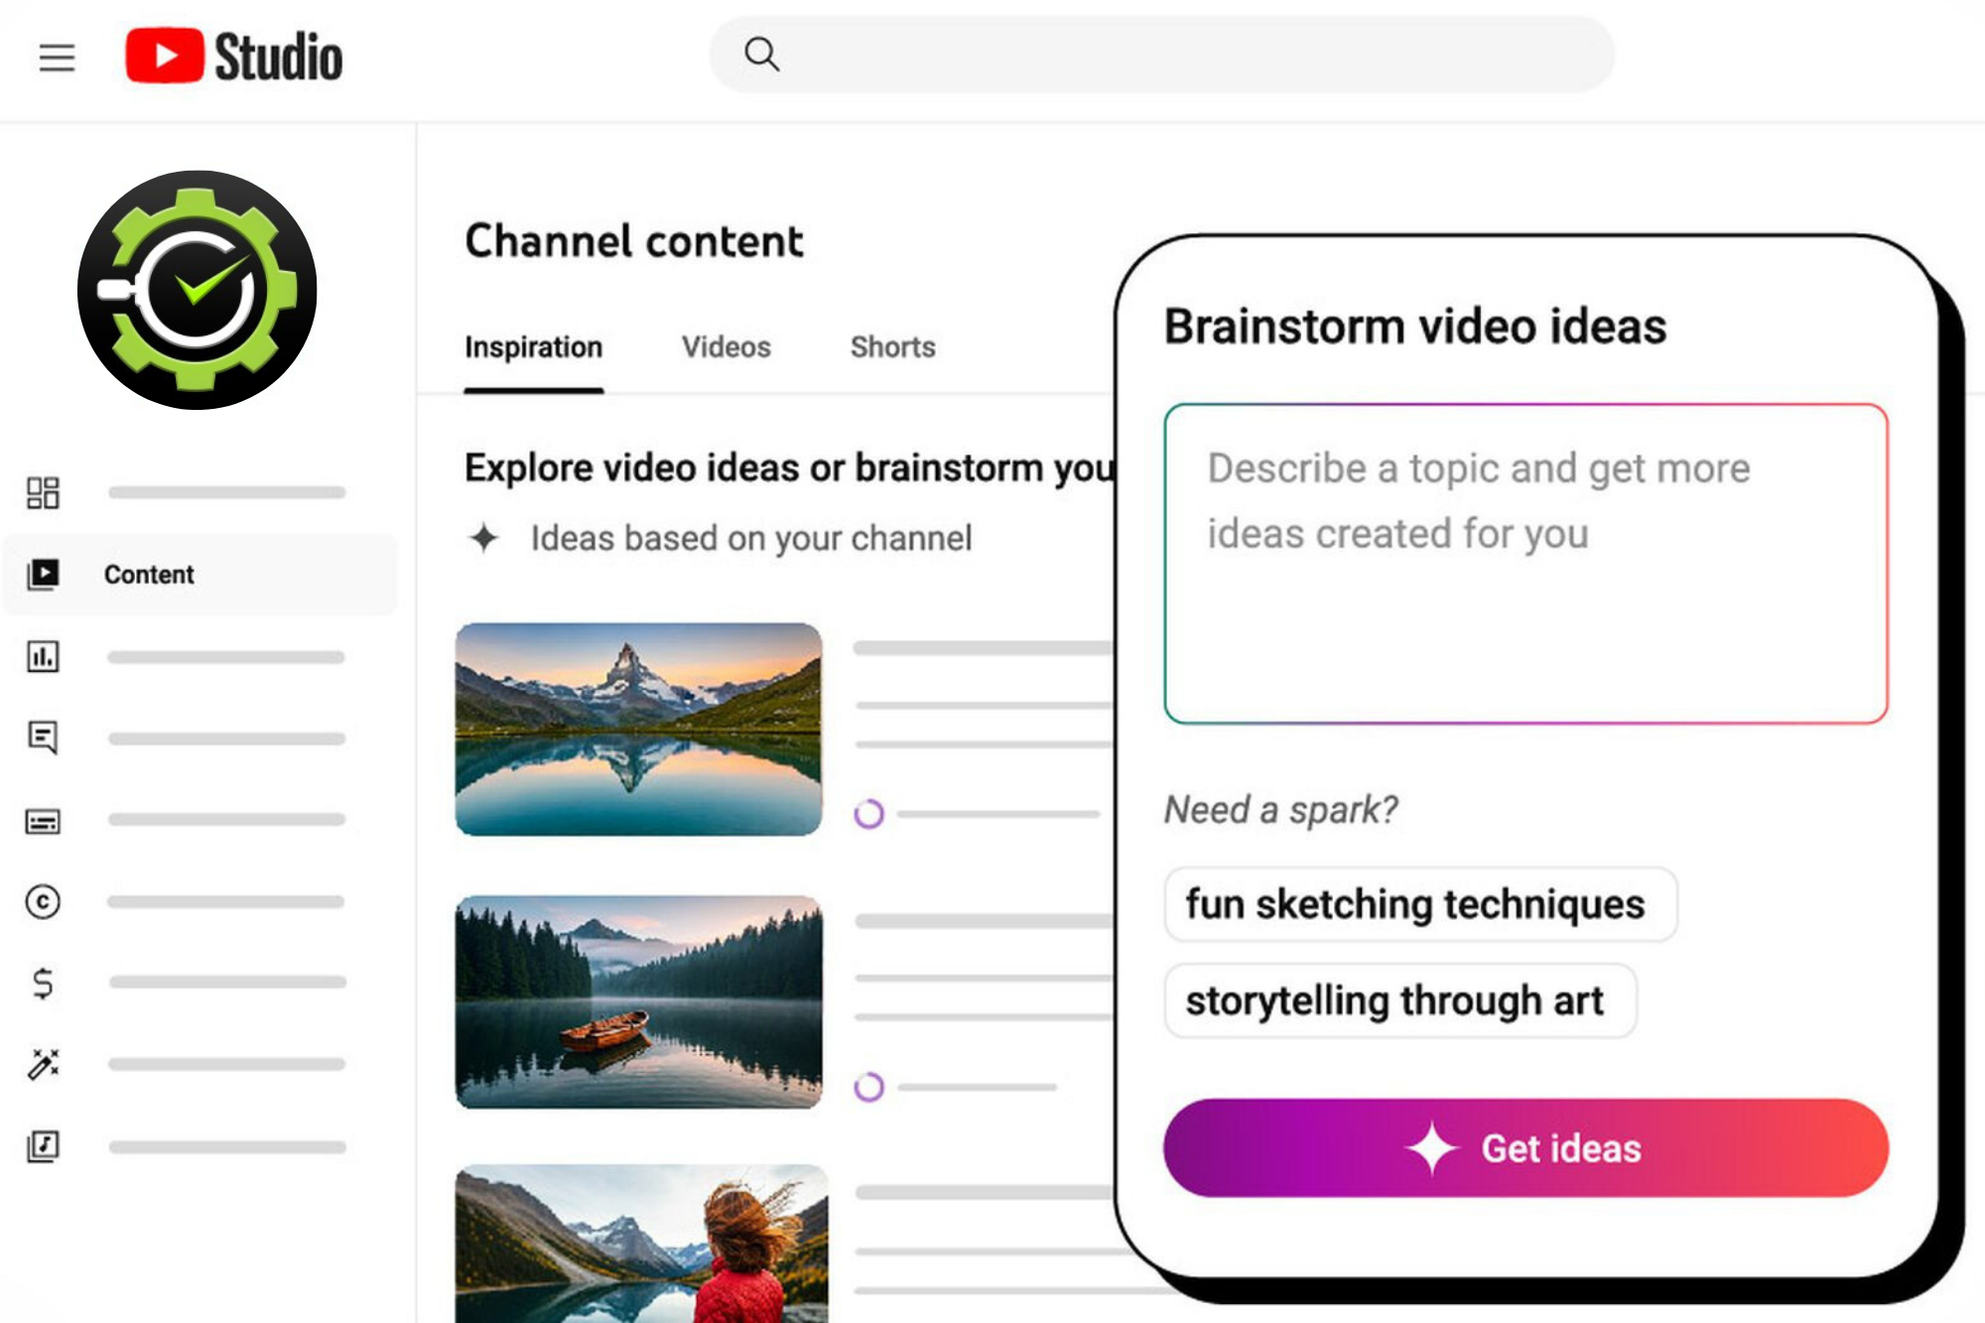Open the hamburger navigation menu
The height and width of the screenshot is (1323, 1985).
(57, 58)
